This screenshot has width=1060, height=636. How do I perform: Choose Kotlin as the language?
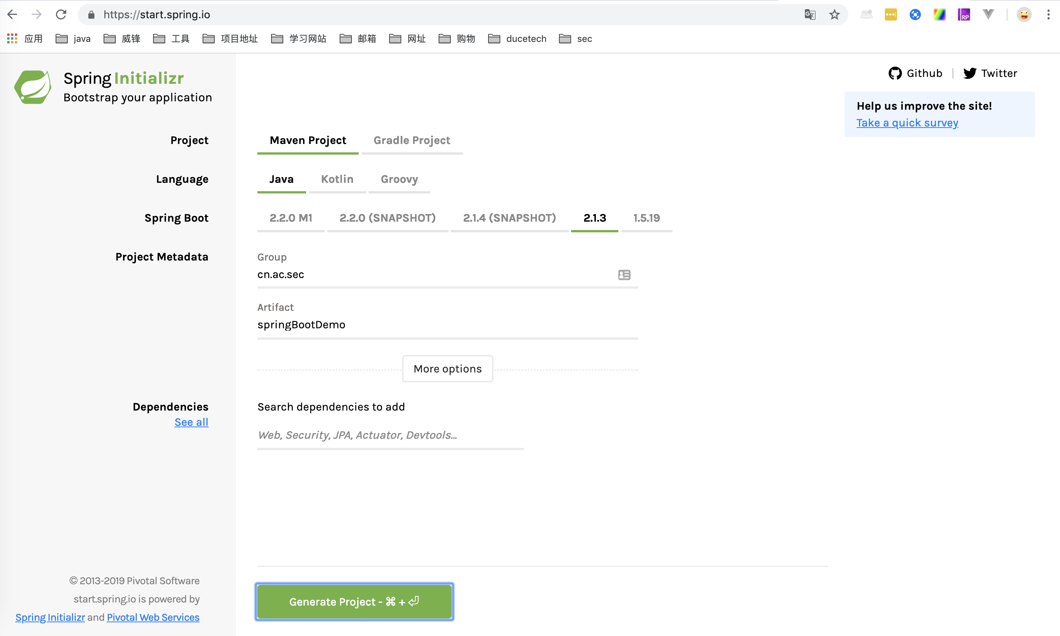tap(337, 179)
